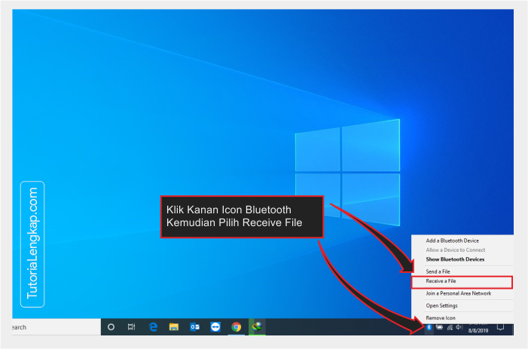The height and width of the screenshot is (349, 528).
Task: Click the taskbar search box
Action: pyautogui.click(x=56, y=327)
